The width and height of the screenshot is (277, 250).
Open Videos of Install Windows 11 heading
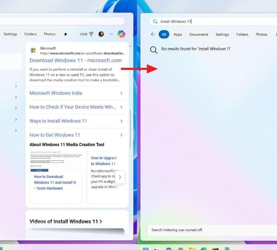coord(66,222)
